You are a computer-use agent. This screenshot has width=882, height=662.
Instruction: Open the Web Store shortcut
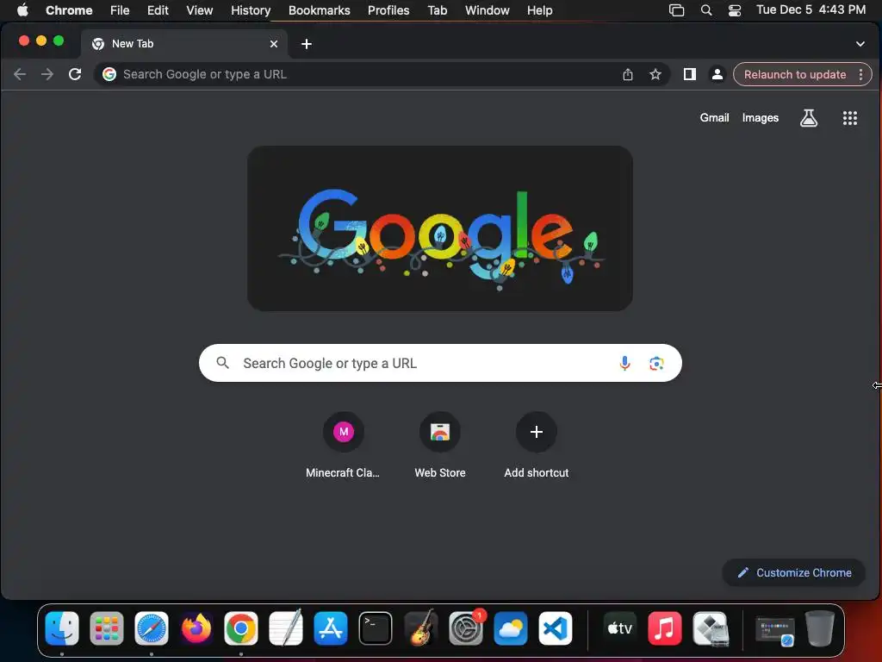(x=440, y=446)
